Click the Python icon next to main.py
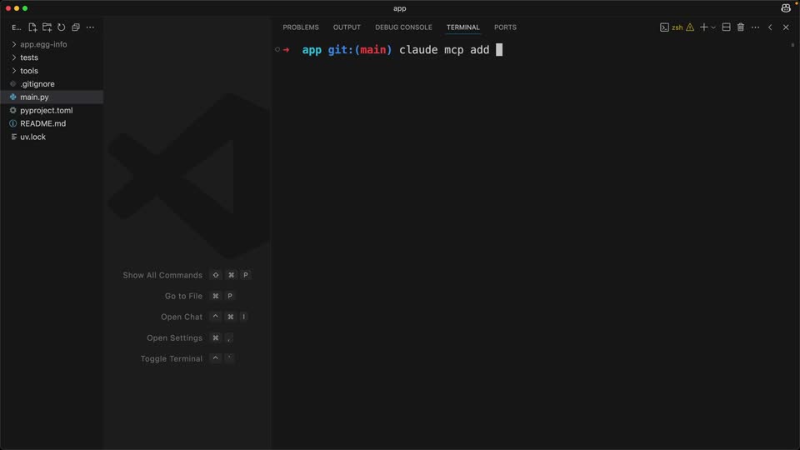The image size is (800, 450). (x=13, y=97)
